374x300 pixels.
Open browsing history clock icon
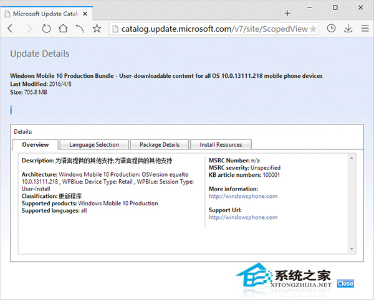tap(331, 29)
